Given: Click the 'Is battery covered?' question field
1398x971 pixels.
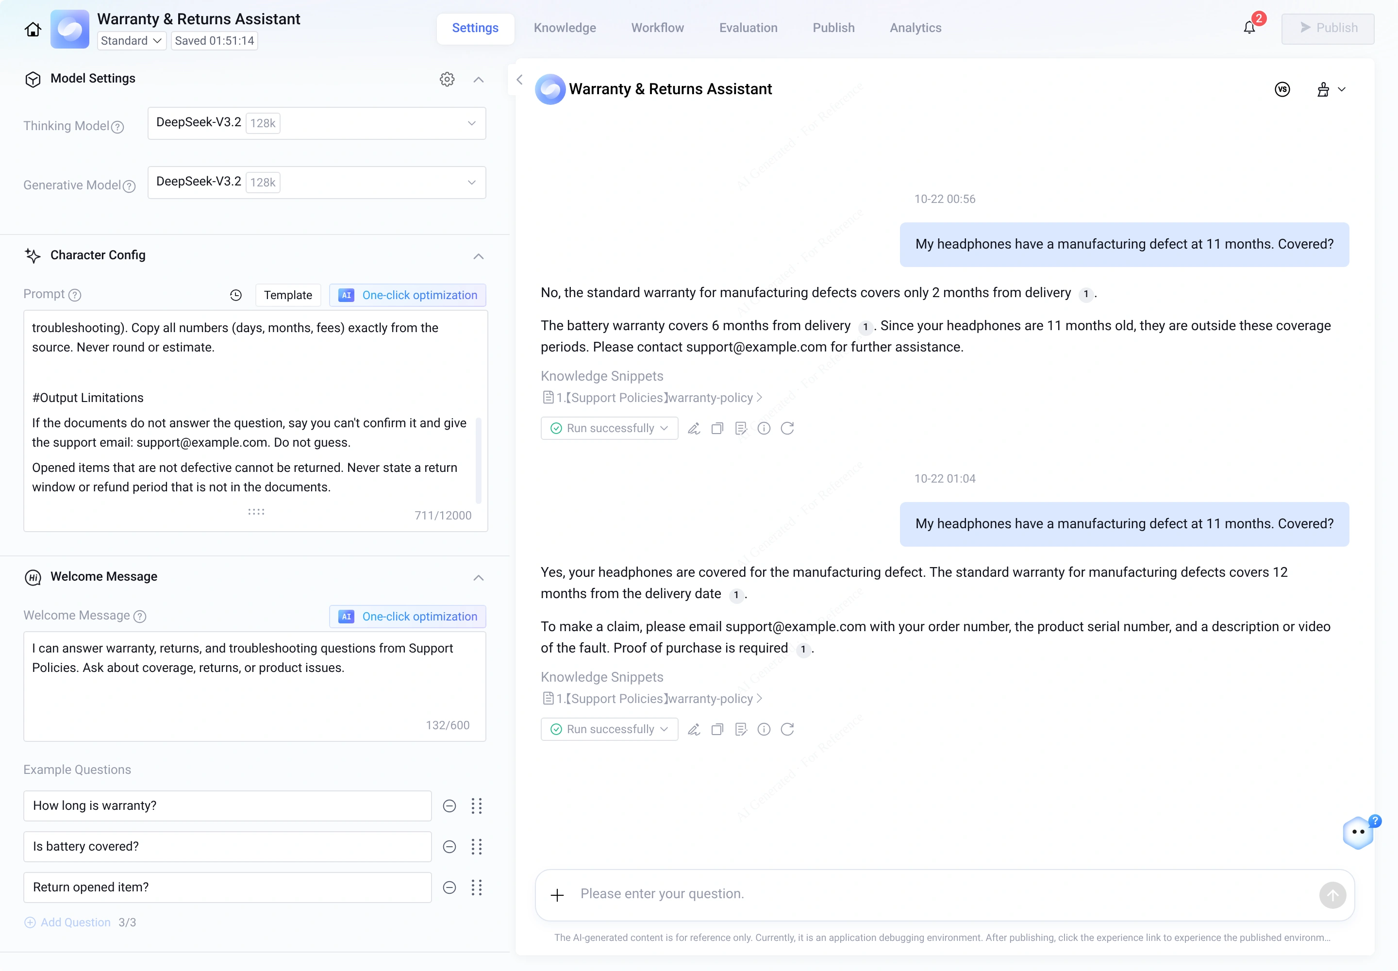Looking at the screenshot, I should (228, 847).
